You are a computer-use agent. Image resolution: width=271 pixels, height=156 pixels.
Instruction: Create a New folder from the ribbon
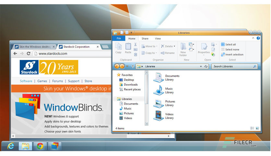[x=183, y=50]
